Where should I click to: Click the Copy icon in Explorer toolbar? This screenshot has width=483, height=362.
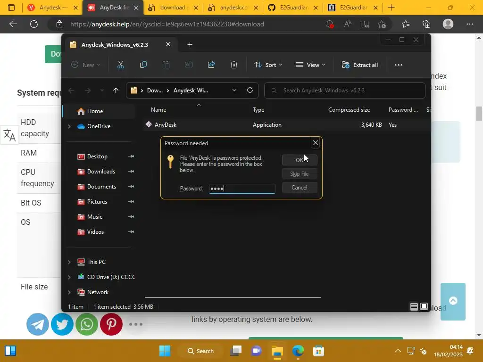[x=143, y=65]
